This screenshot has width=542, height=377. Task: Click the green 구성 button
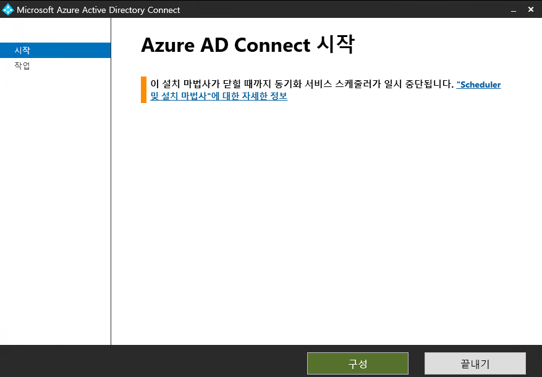[x=358, y=363]
